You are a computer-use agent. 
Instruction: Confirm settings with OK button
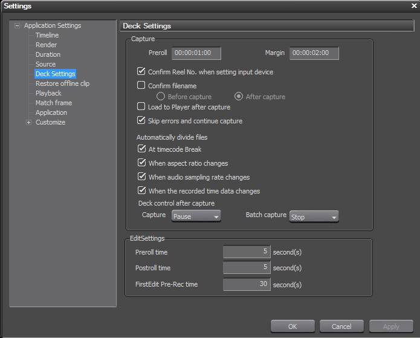click(292, 326)
